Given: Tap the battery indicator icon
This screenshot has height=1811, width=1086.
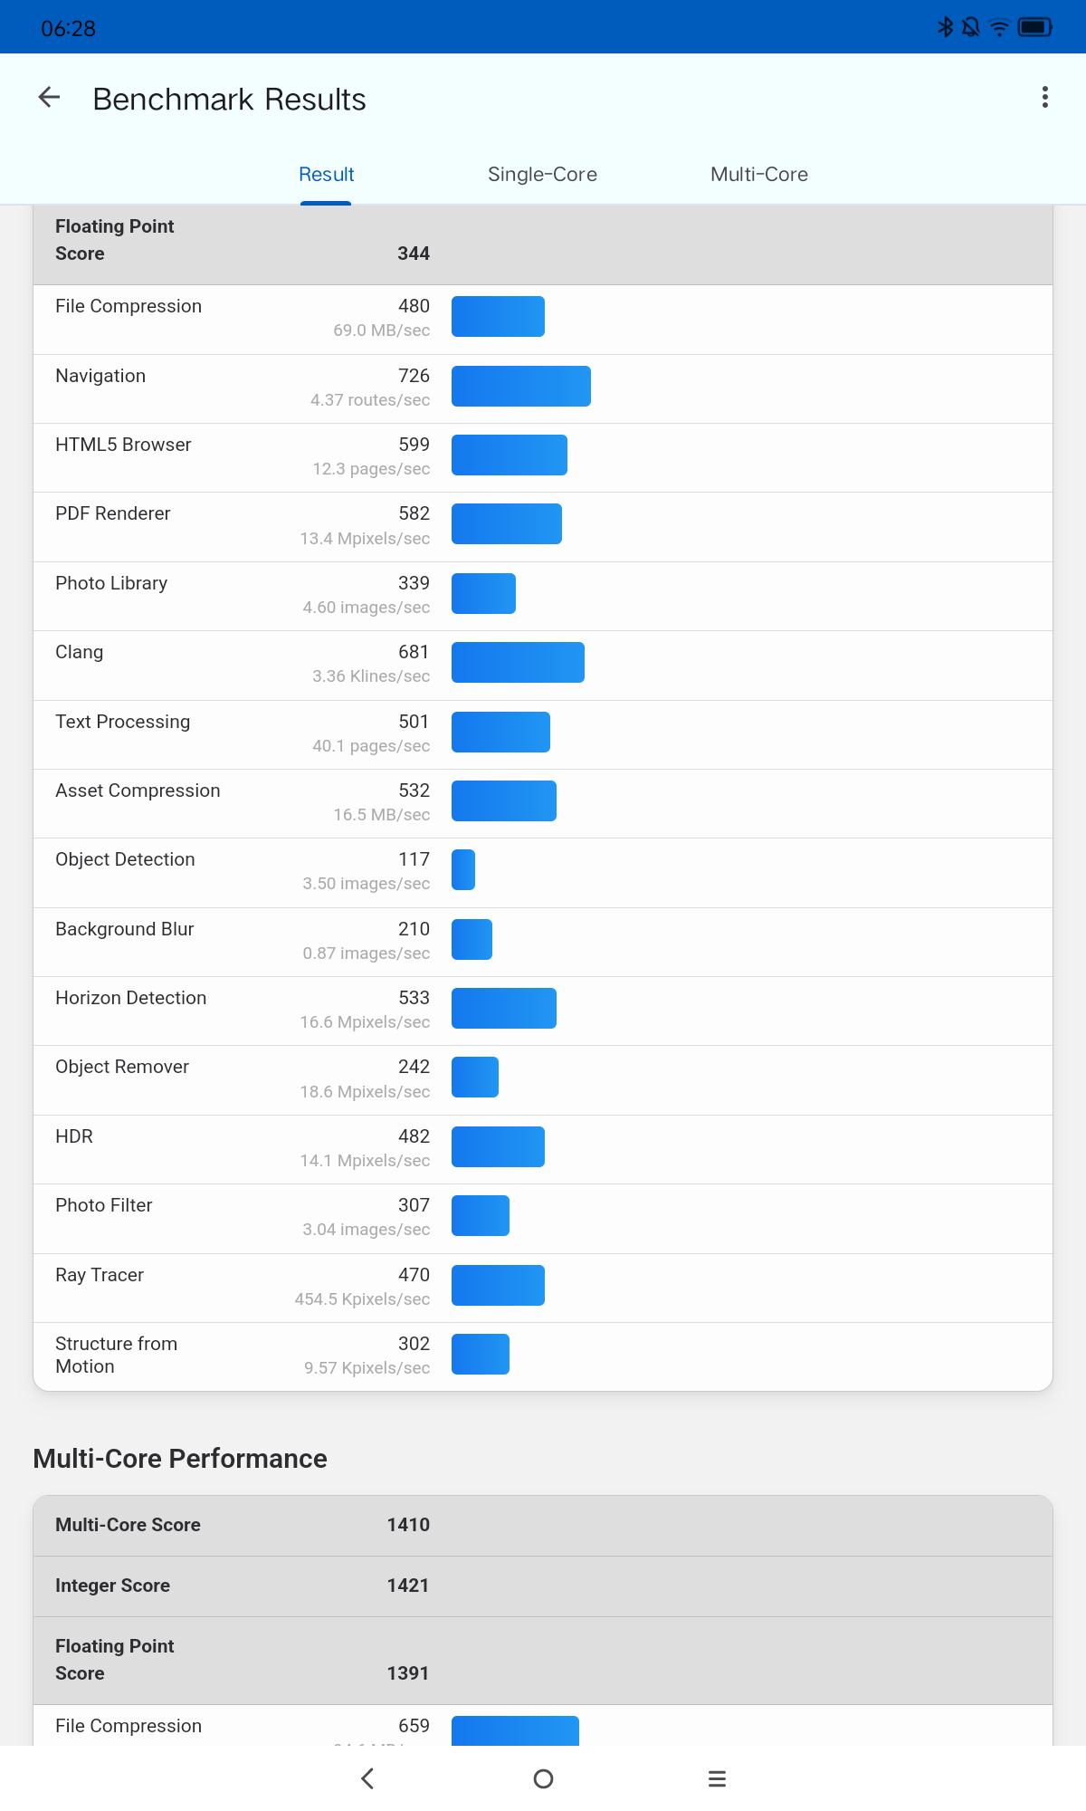Looking at the screenshot, I should tap(1034, 27).
